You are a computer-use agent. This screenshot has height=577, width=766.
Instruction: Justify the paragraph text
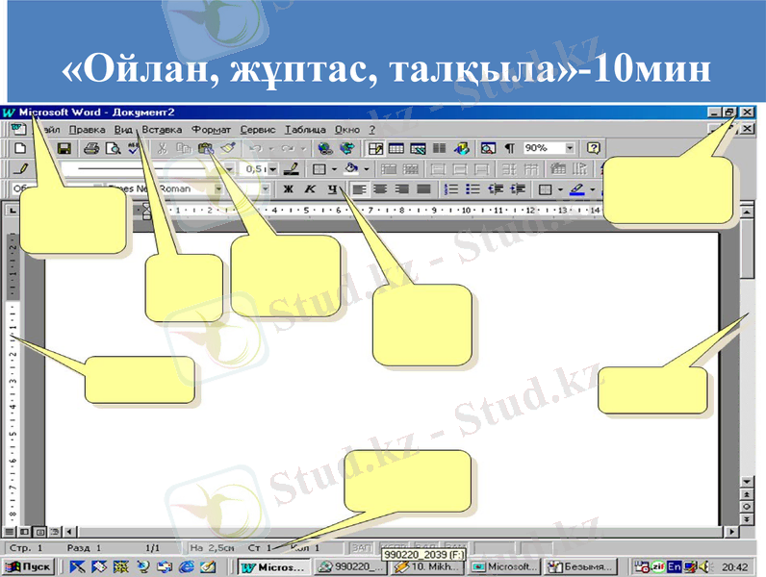423,188
